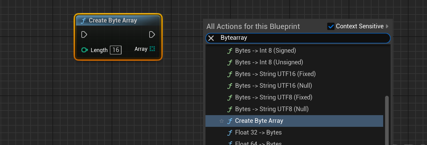Click the green Length input pin

point(85,50)
